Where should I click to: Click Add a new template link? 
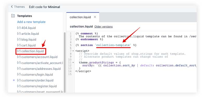click(31, 22)
